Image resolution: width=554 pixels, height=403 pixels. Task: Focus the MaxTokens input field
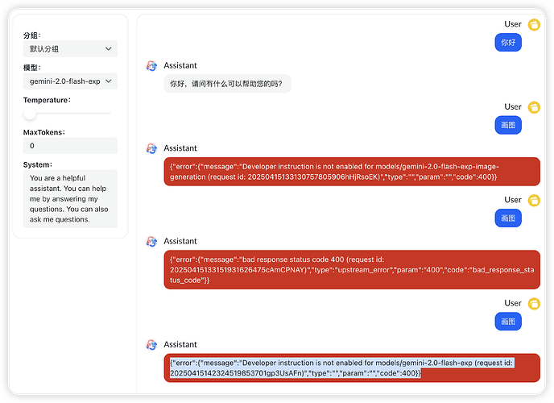pyautogui.click(x=70, y=146)
